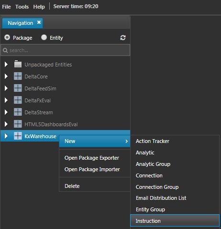Select Action Tracker in New submenu

pos(175,141)
